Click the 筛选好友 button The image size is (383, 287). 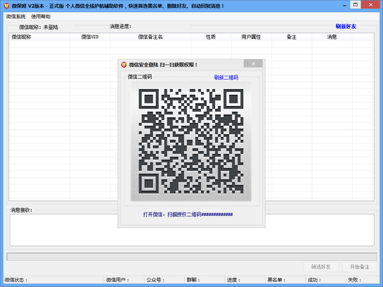pos(321,267)
